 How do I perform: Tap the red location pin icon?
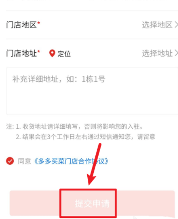click(52, 53)
